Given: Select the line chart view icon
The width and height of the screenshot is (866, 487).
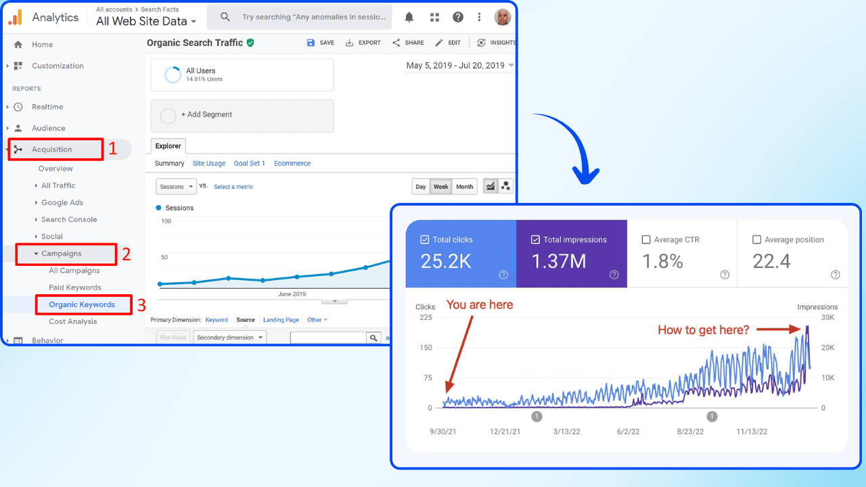Looking at the screenshot, I should point(491,186).
